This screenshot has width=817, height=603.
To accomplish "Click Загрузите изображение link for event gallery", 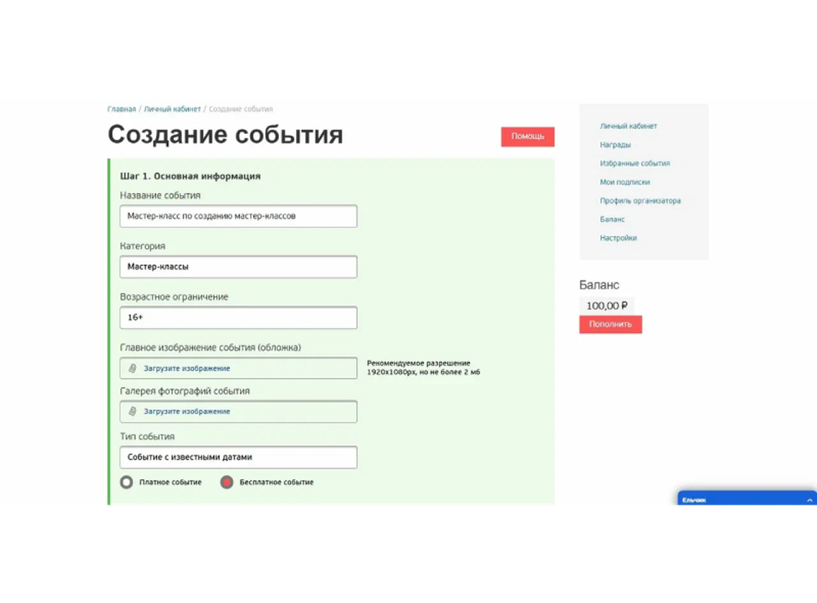I will point(187,411).
